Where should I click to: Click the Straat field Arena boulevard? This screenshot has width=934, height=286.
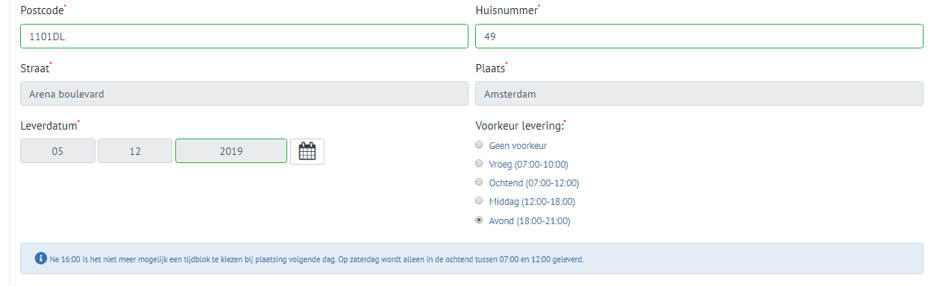coord(244,94)
